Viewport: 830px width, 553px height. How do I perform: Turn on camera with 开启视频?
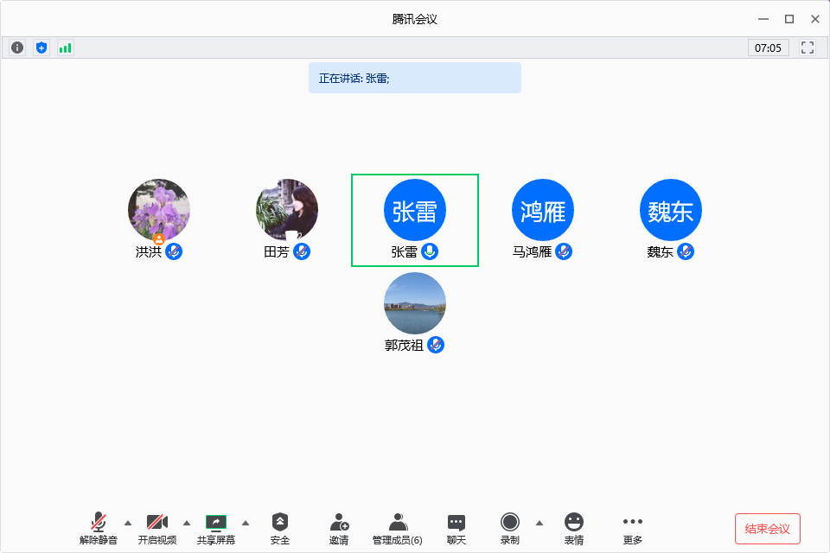(x=157, y=527)
